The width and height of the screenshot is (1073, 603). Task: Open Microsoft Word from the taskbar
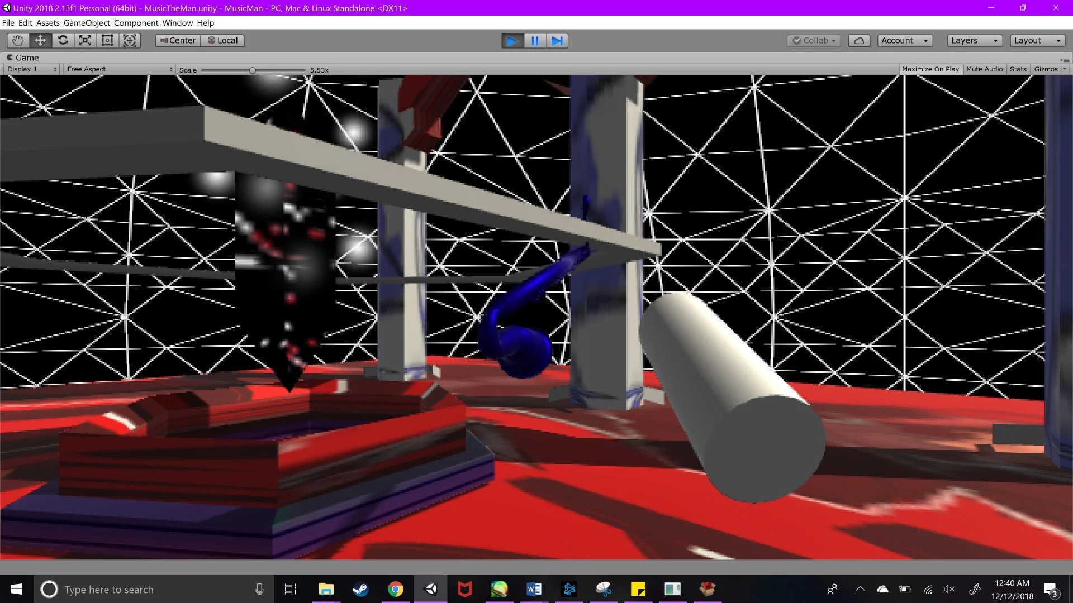[534, 589]
